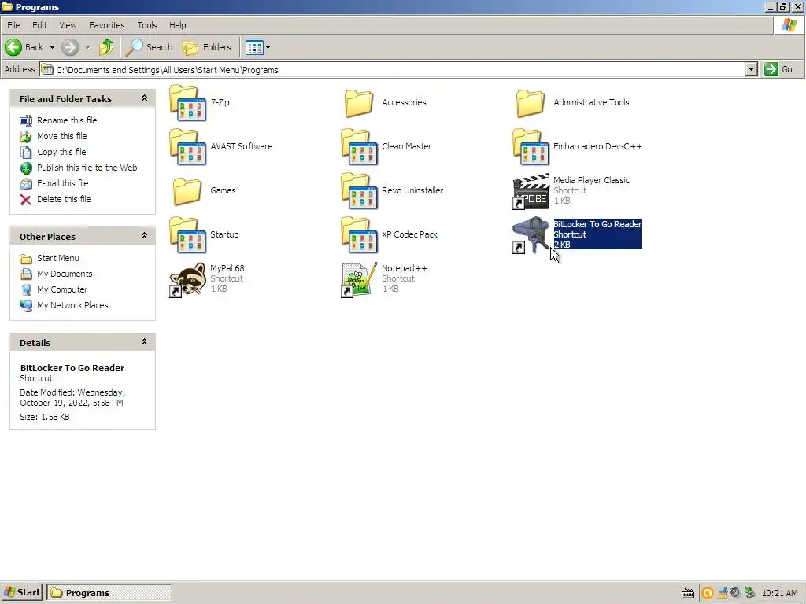
Task: Click E-mail this file
Action: (x=63, y=183)
